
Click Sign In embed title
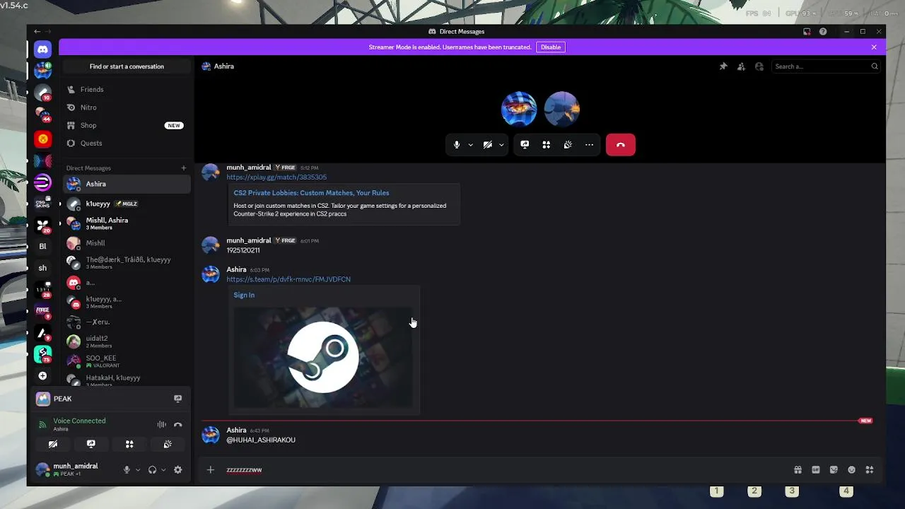tap(244, 296)
